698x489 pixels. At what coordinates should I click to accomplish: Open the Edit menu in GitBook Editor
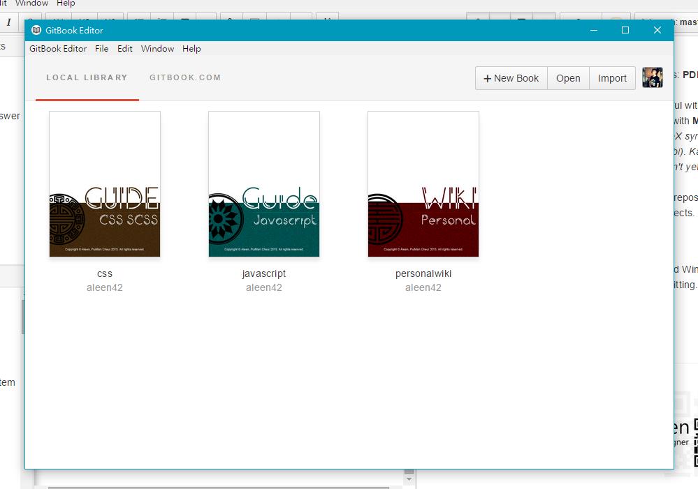124,48
